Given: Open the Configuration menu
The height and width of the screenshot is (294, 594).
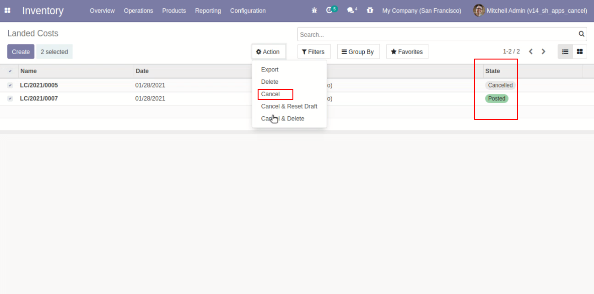Looking at the screenshot, I should click(x=248, y=11).
